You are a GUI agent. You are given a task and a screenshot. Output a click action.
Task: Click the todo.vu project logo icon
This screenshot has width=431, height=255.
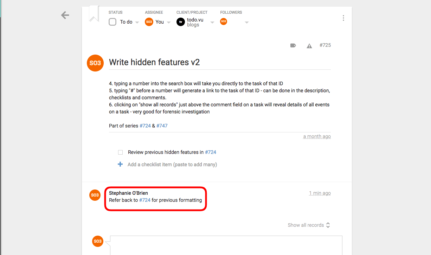[181, 22]
